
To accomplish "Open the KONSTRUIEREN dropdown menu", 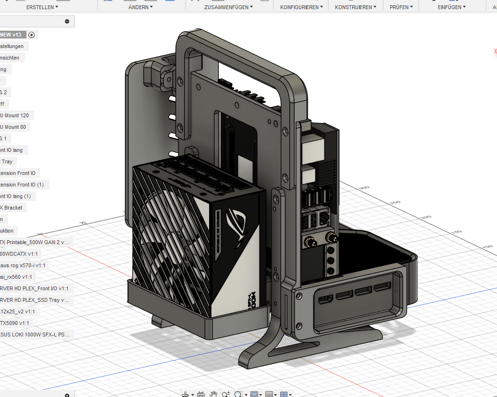I will coord(356,7).
